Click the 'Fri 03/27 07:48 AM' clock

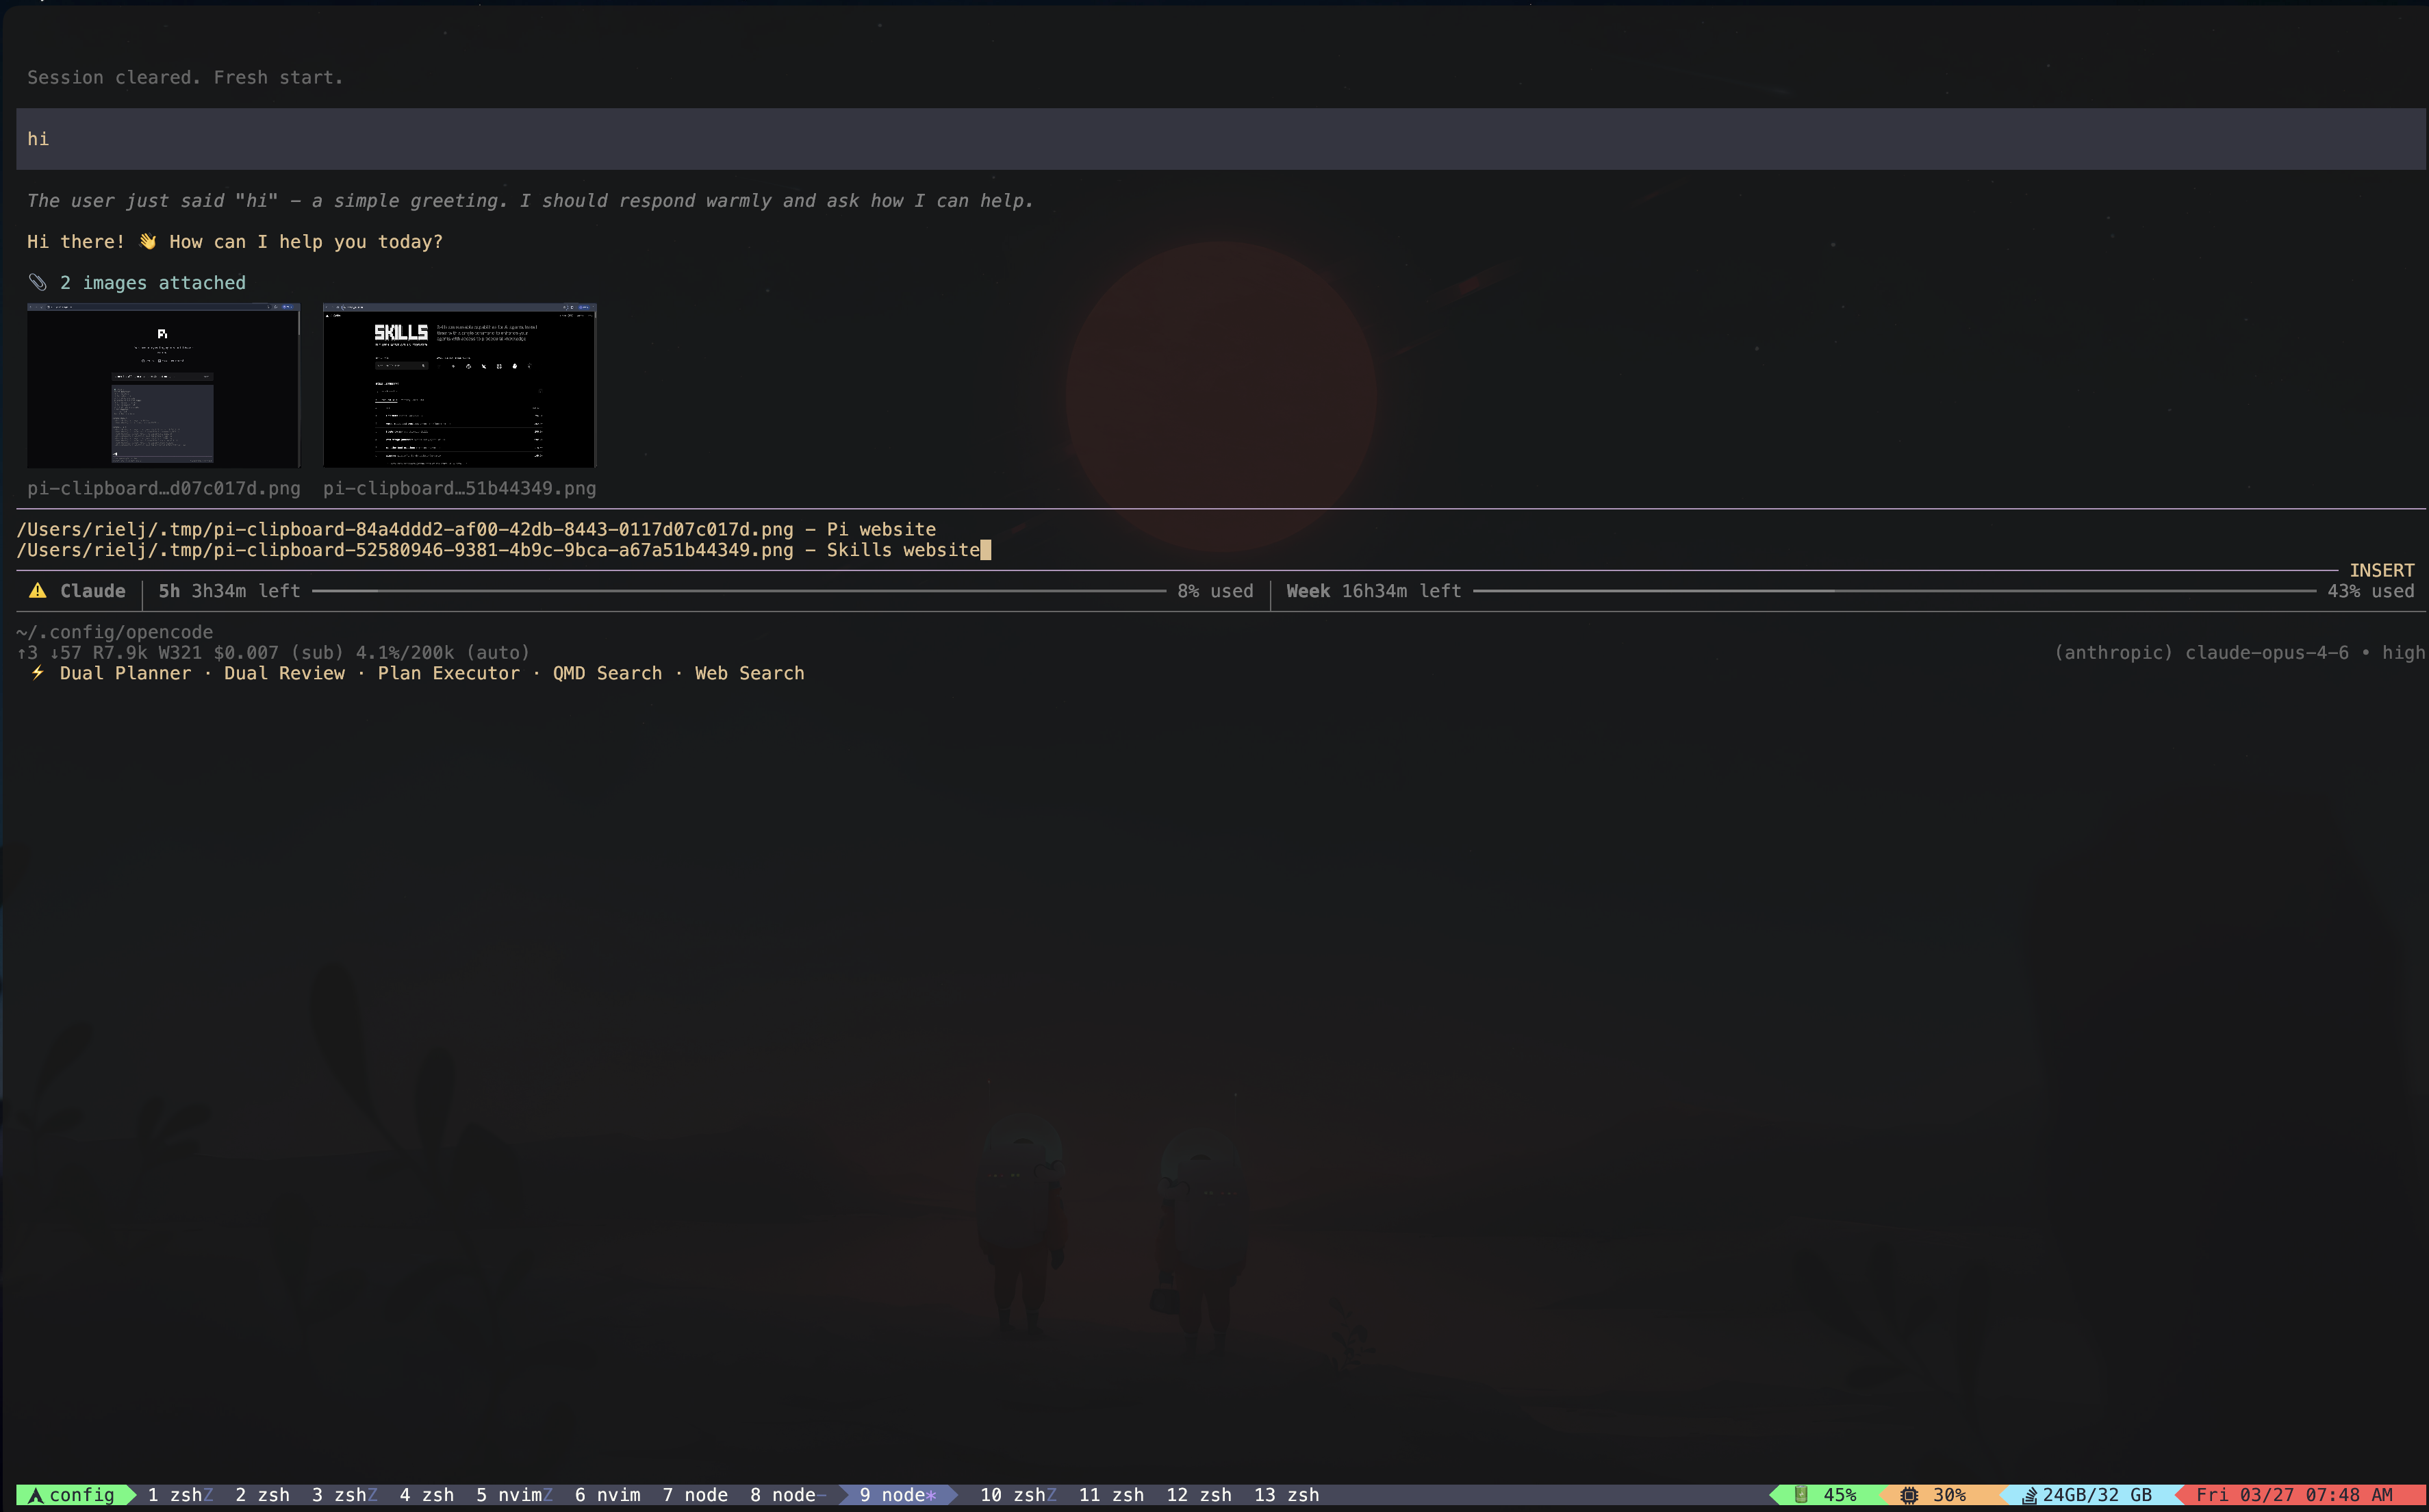pyautogui.click(x=2294, y=1494)
